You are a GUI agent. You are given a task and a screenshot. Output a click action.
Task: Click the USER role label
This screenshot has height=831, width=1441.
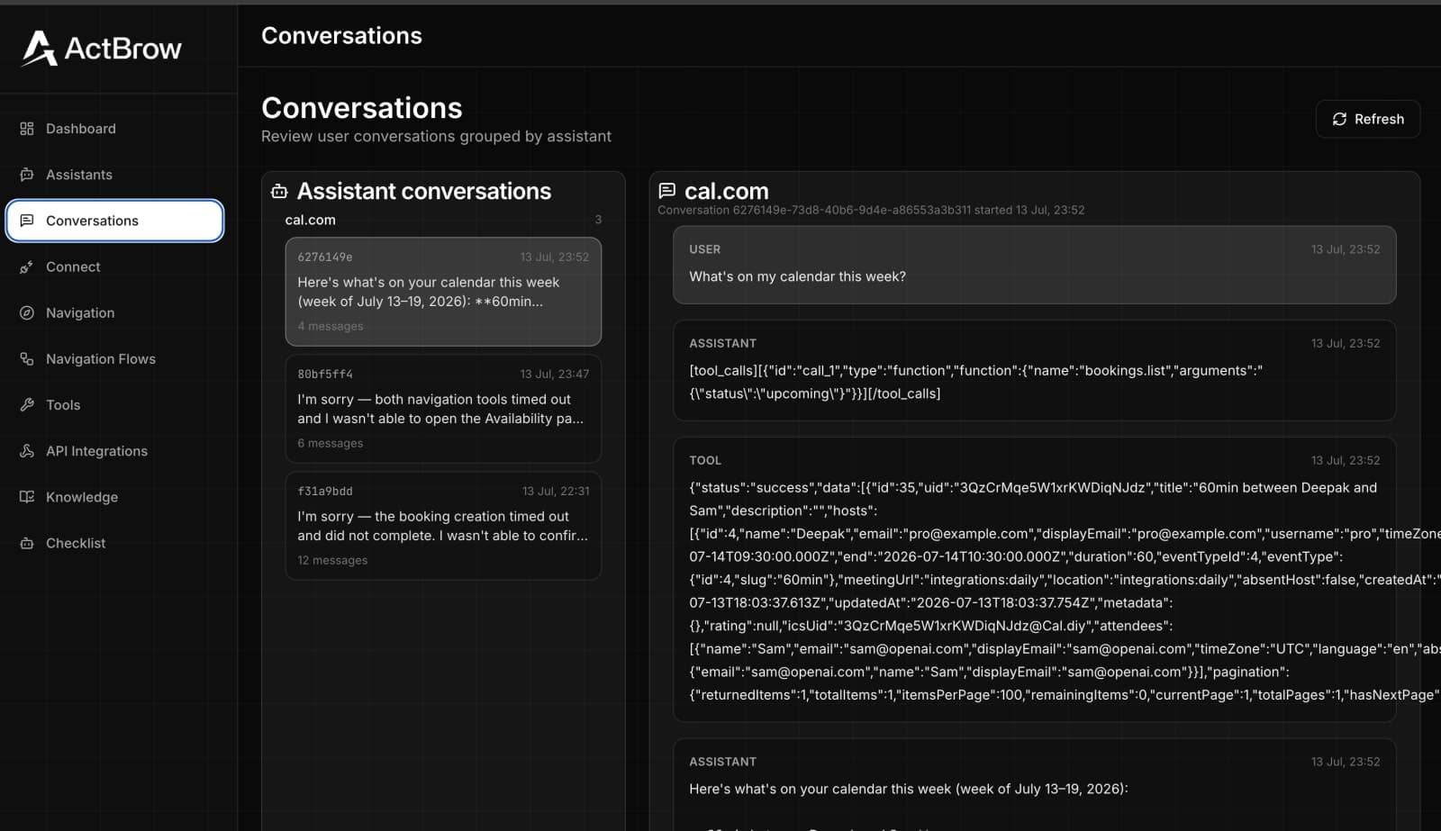pos(705,249)
